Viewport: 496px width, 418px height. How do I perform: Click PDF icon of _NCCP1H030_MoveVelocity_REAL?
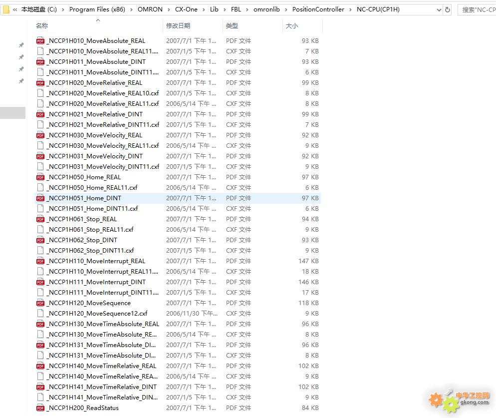pos(40,135)
